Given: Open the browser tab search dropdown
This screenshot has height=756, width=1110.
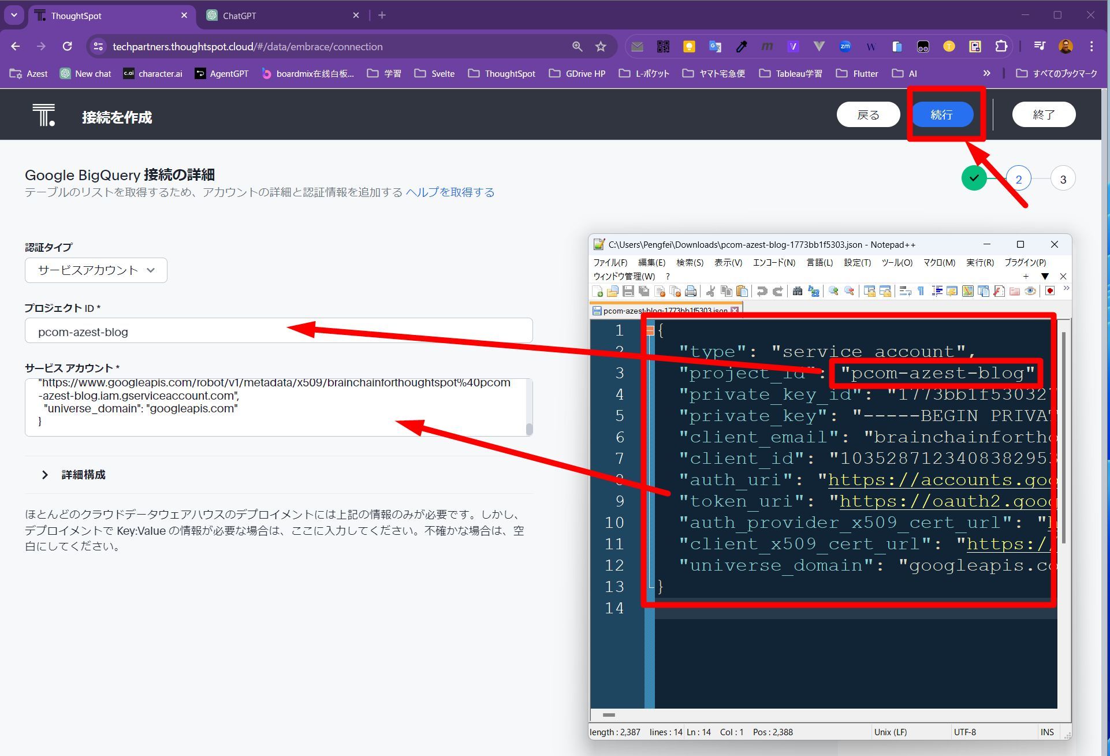Looking at the screenshot, I should (14, 16).
